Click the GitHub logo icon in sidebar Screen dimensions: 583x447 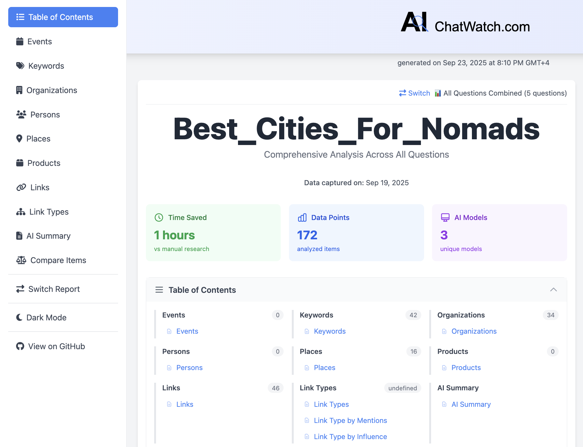[x=20, y=346]
